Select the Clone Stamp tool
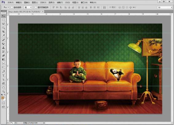Image resolution: width=174 pixels, height=125 pixels. pos(3,48)
